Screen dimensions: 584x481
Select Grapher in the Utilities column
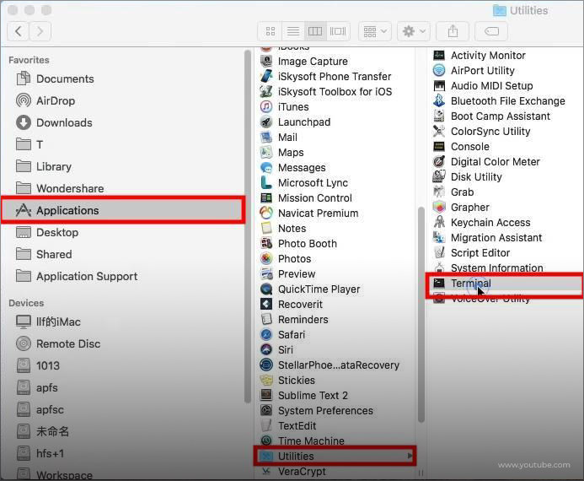[x=461, y=207]
